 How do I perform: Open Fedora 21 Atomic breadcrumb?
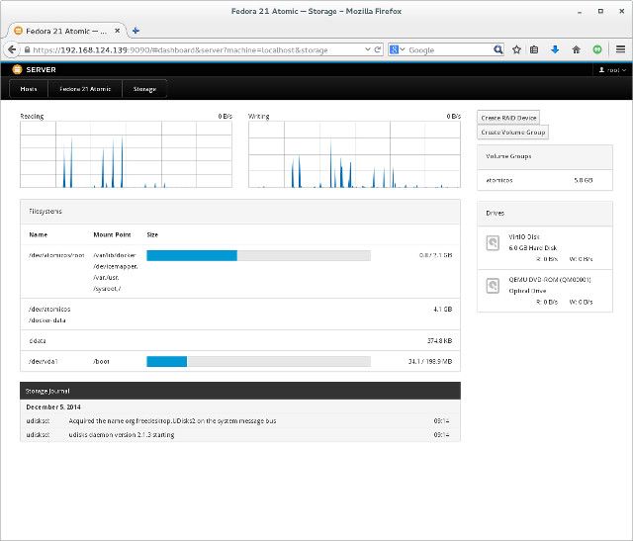[85, 89]
